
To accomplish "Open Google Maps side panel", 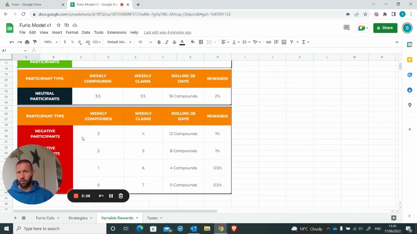I will pos(410,105).
